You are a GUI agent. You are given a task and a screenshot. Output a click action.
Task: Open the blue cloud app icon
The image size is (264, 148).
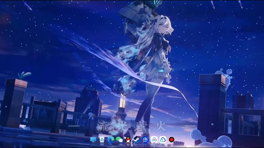coord(163,140)
